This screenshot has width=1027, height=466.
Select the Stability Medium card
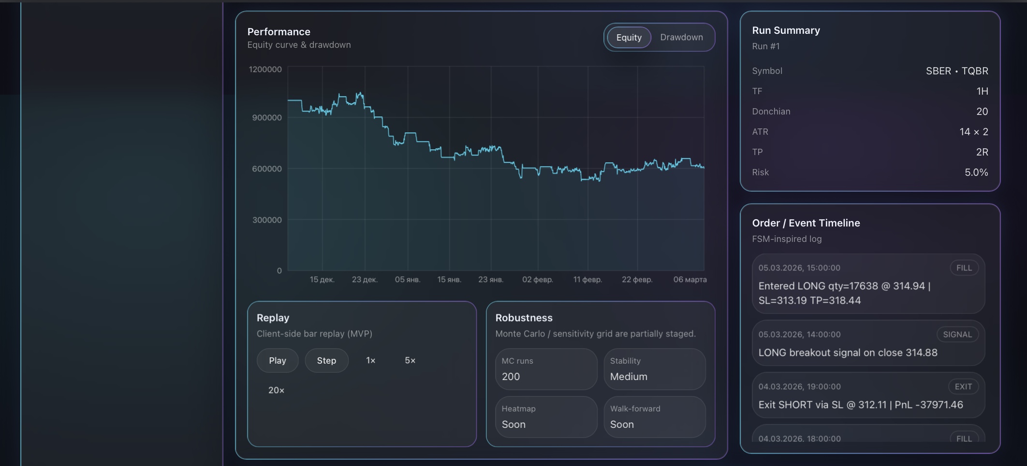[654, 369]
